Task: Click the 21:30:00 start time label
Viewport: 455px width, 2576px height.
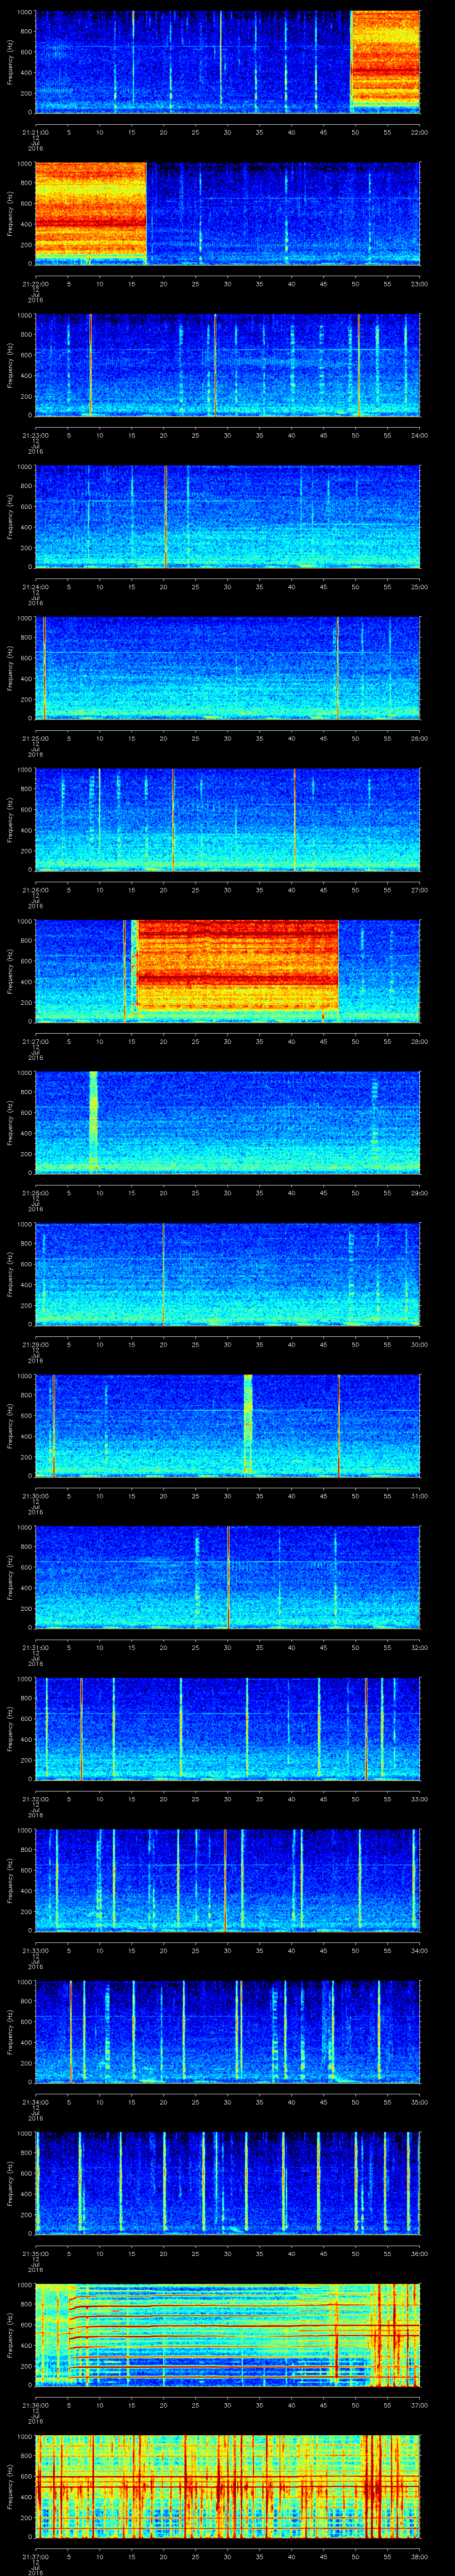Action: point(35,1495)
